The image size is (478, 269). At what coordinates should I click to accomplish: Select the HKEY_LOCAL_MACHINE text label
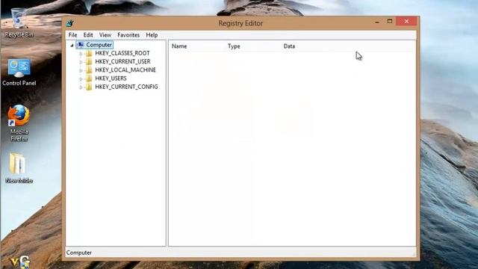(125, 69)
